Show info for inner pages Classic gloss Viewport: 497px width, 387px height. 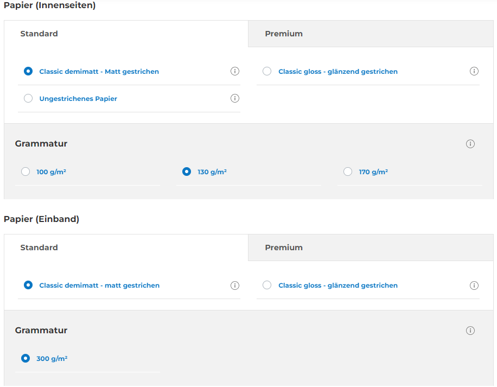[474, 71]
